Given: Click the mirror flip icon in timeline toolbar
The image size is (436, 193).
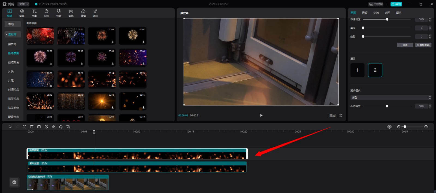Looking at the screenshot, I should pyautogui.click(x=53, y=127).
